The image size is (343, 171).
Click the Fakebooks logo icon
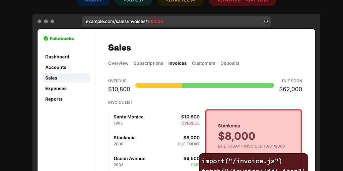tap(46, 38)
